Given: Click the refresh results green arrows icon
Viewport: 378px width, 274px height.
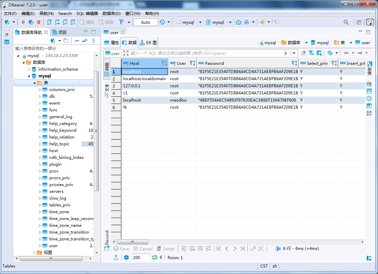Looking at the screenshot, I should [155, 257].
